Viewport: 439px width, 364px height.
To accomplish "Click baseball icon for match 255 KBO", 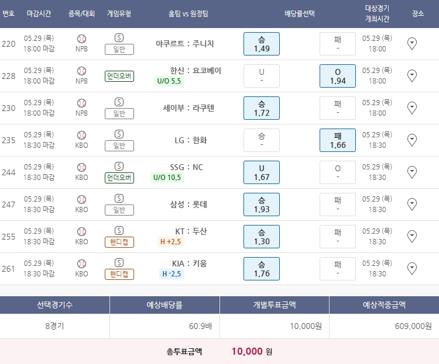I will 81,231.
